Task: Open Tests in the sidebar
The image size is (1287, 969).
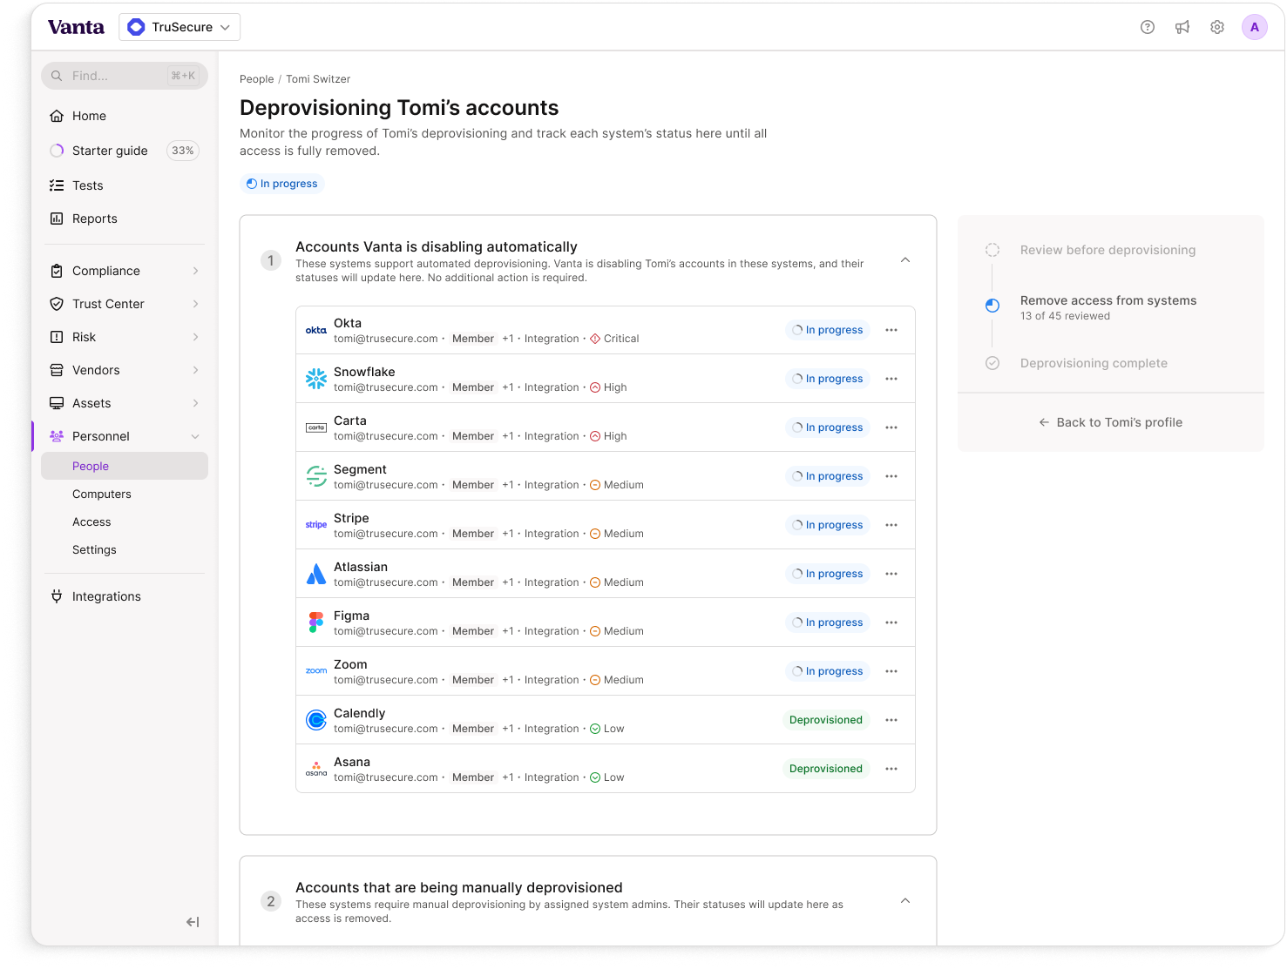Action: point(125,185)
